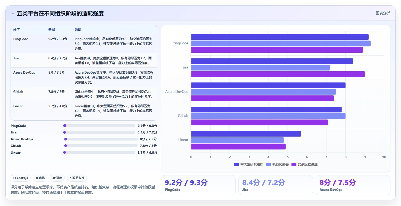This screenshot has height=206, width=401.
Task: Click the 中大型研发组织 legend color box
Action: pyautogui.click(x=236, y=164)
